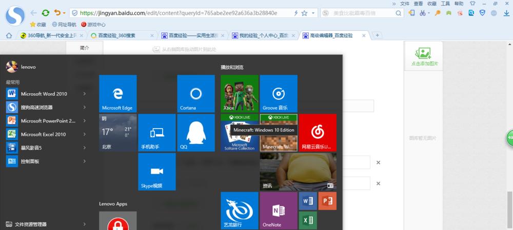
Task: Click the orange undo-close-tab arrow icon
Action: (x=57, y=13)
